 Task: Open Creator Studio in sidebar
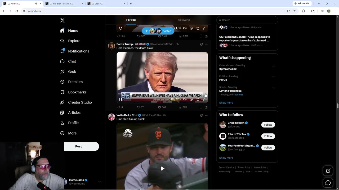tap(76, 102)
